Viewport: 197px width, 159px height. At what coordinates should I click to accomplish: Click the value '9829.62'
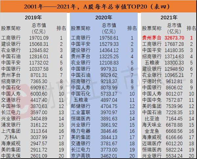109,75
